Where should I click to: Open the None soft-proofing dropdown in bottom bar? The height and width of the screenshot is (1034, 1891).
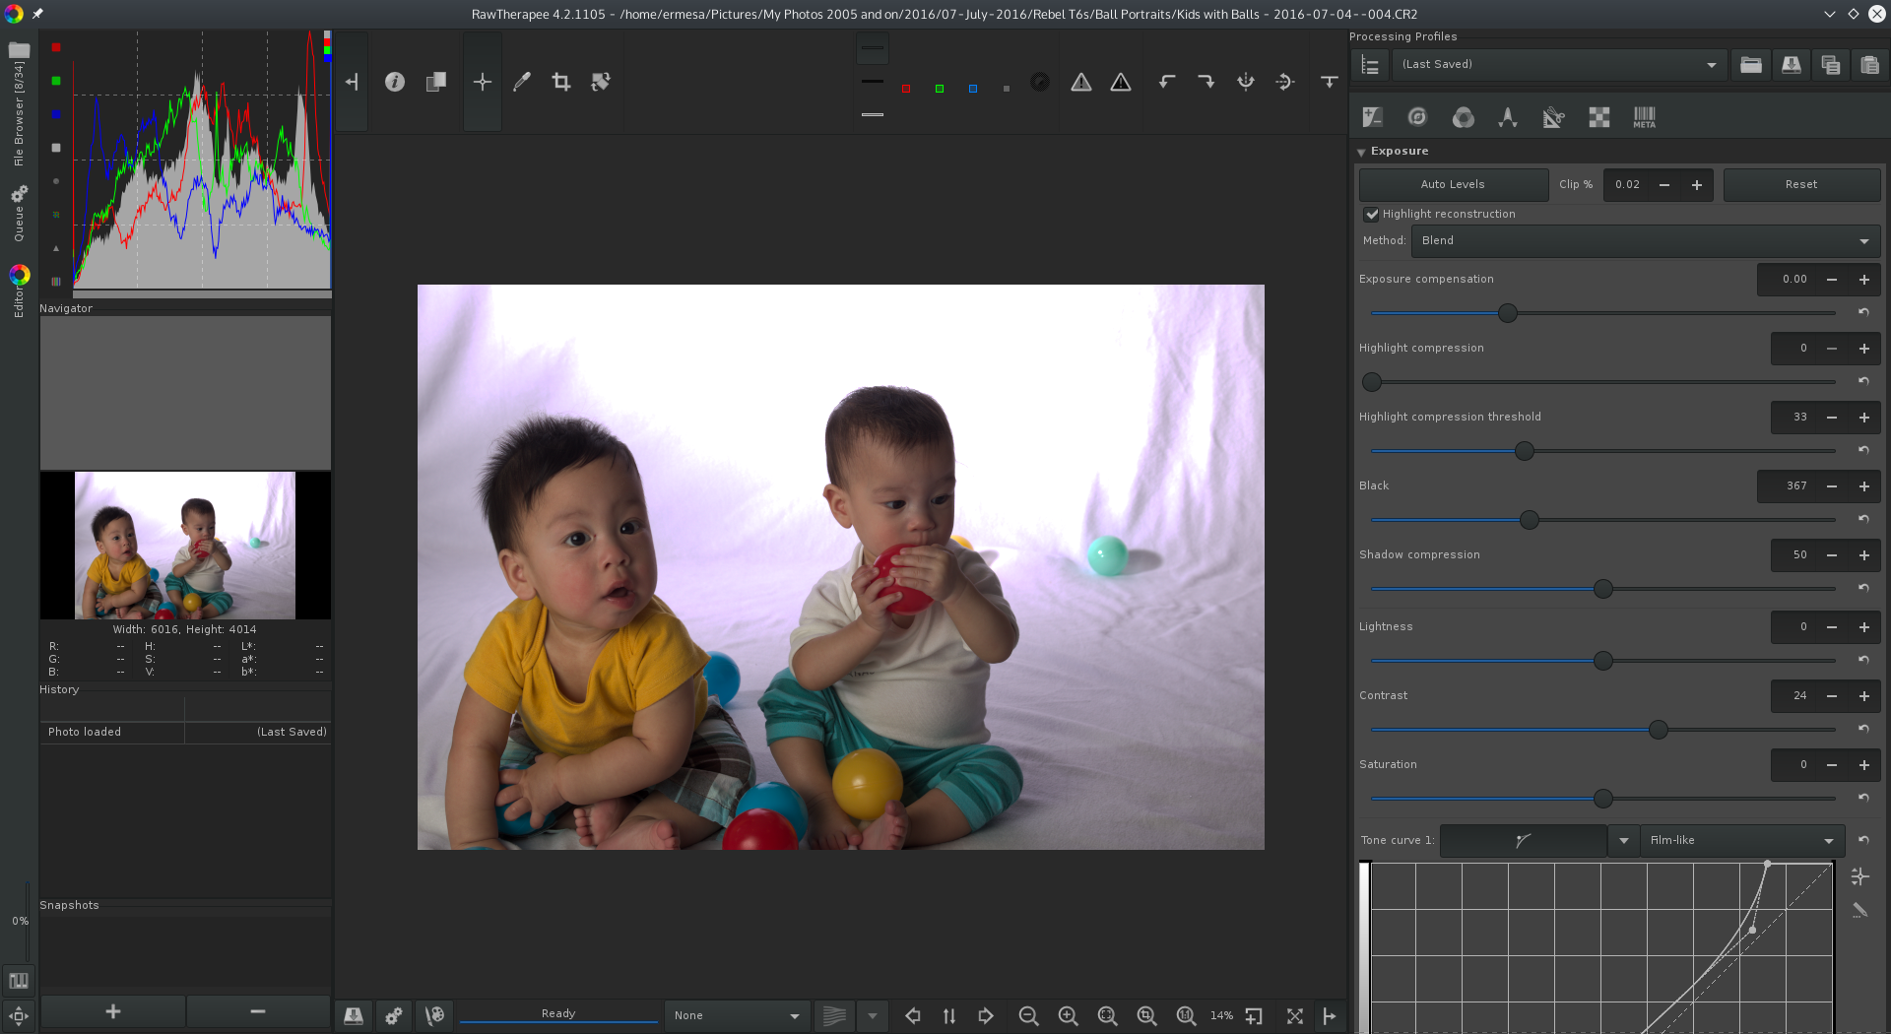point(737,1015)
